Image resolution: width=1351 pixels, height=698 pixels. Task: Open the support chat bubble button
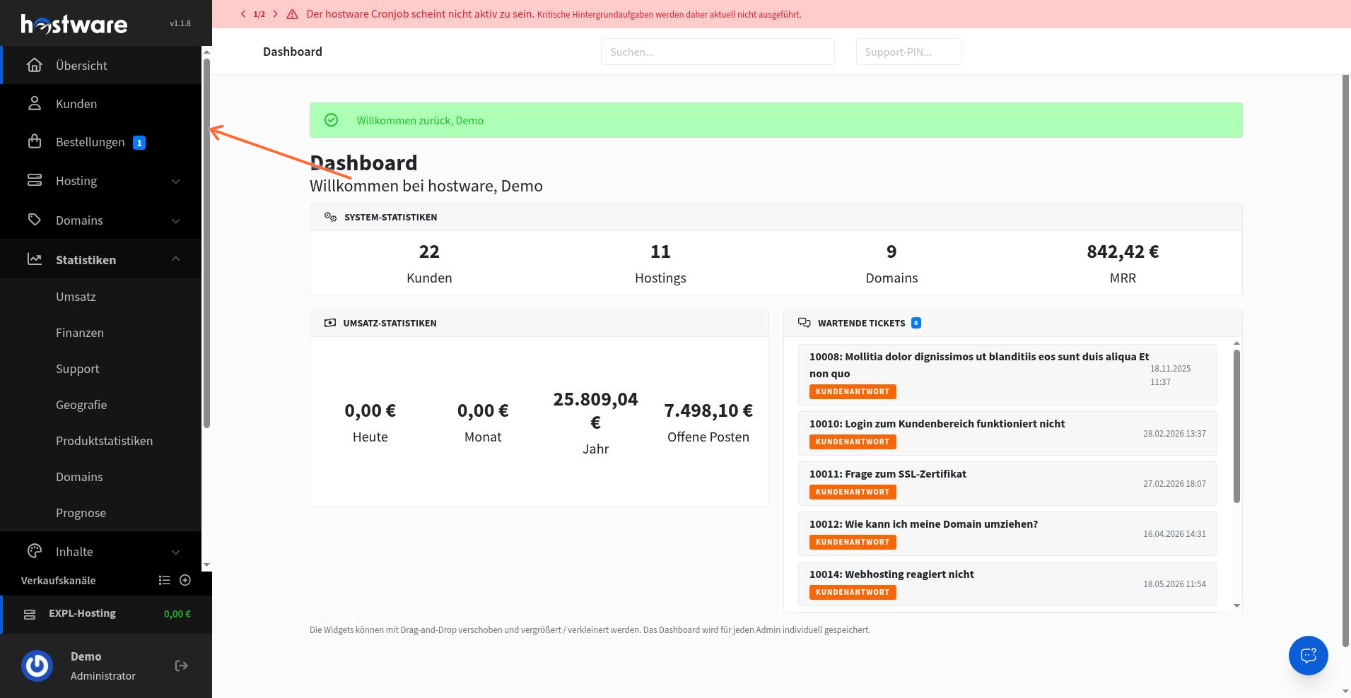point(1308,655)
